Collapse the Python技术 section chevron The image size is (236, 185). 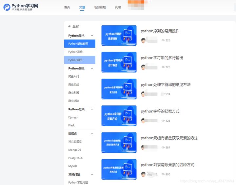[x=92, y=36]
